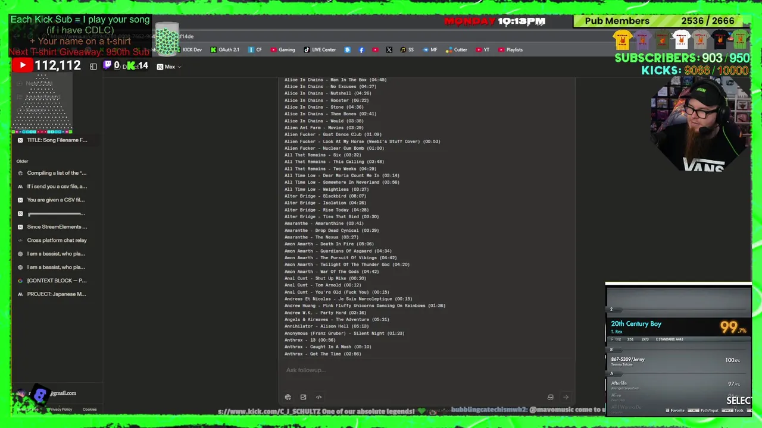Select 'Afterlife' in the song list
762x428 pixels.
click(677, 385)
